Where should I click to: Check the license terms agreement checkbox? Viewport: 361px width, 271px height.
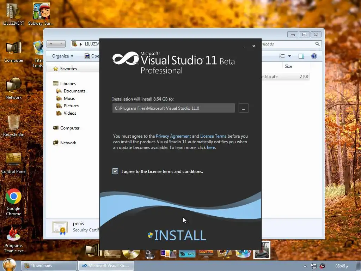(x=115, y=171)
